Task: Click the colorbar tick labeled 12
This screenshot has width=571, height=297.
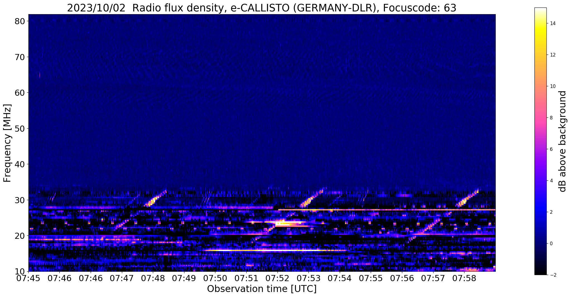Action: 552,55
